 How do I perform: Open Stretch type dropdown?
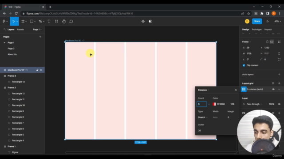coord(202,117)
